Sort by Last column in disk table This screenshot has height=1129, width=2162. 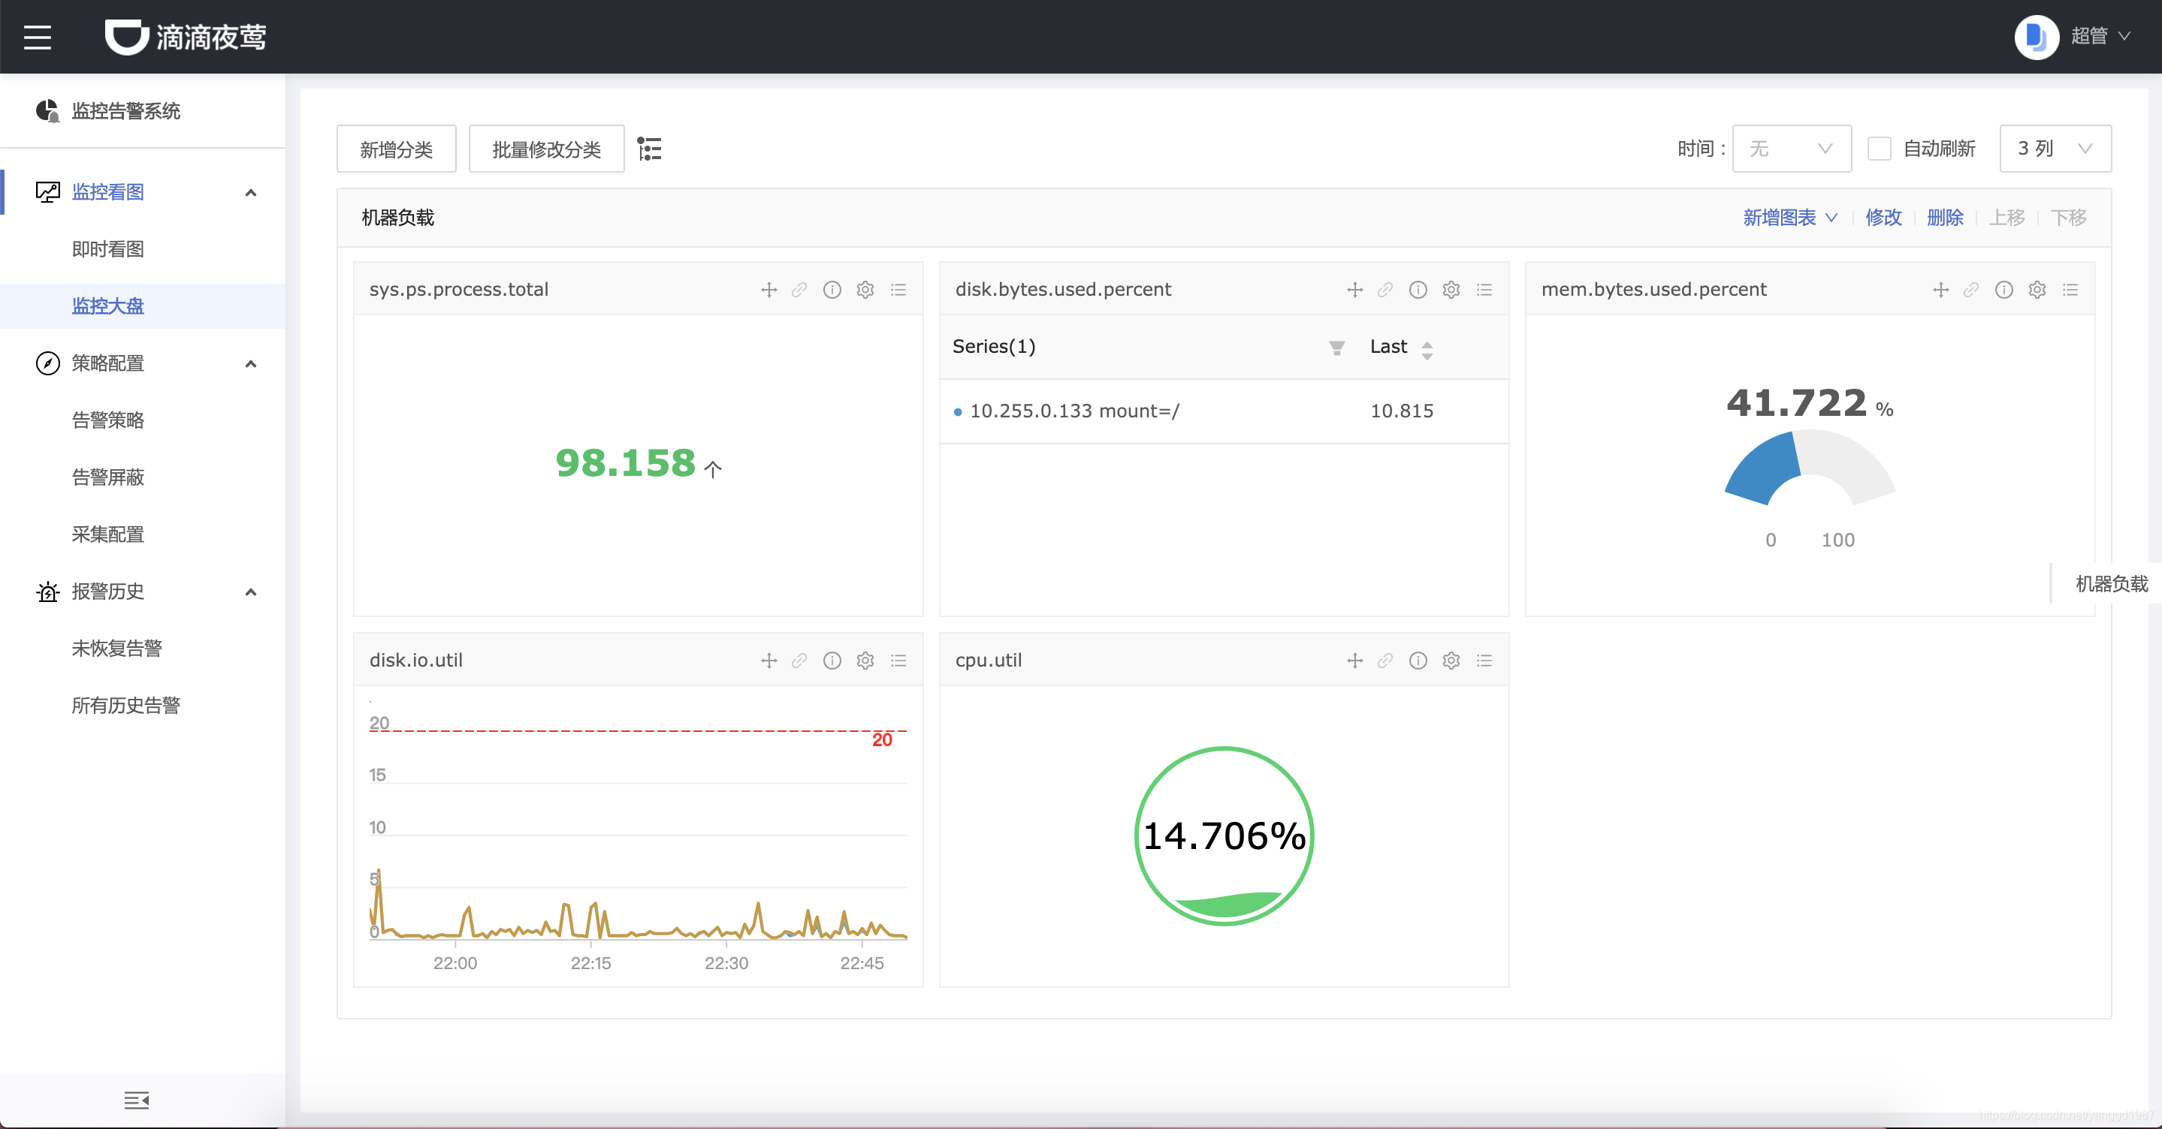click(1427, 350)
